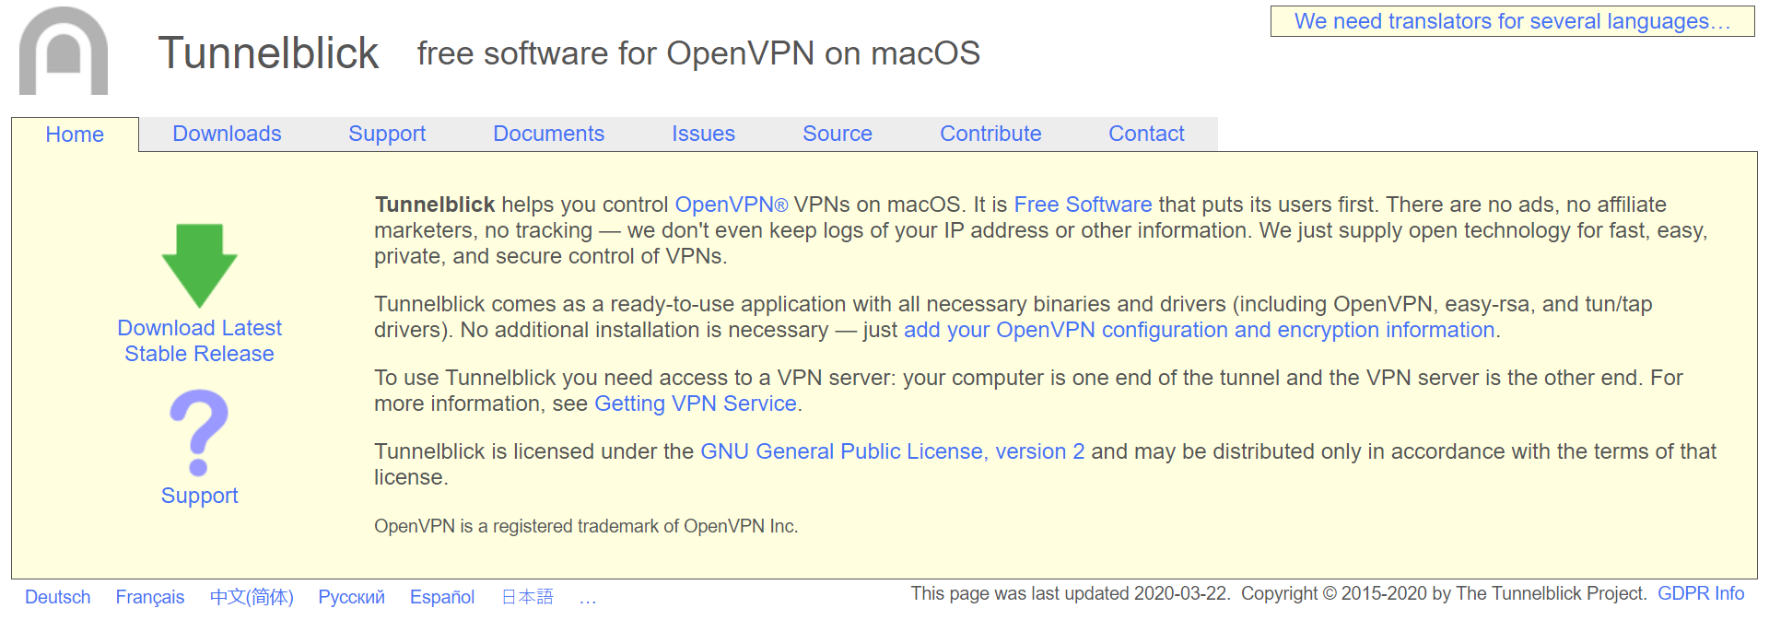
Task: Click the purple question mark icon
Action: pos(199,432)
